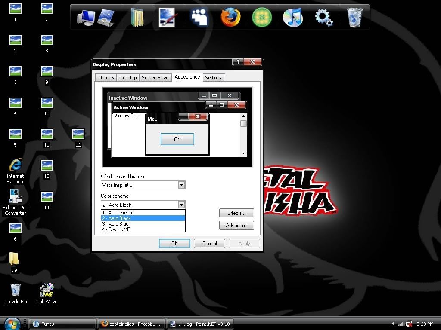
Task: Switch to 14.jpg Paint.NET taskbar button
Action: [x=201, y=324]
